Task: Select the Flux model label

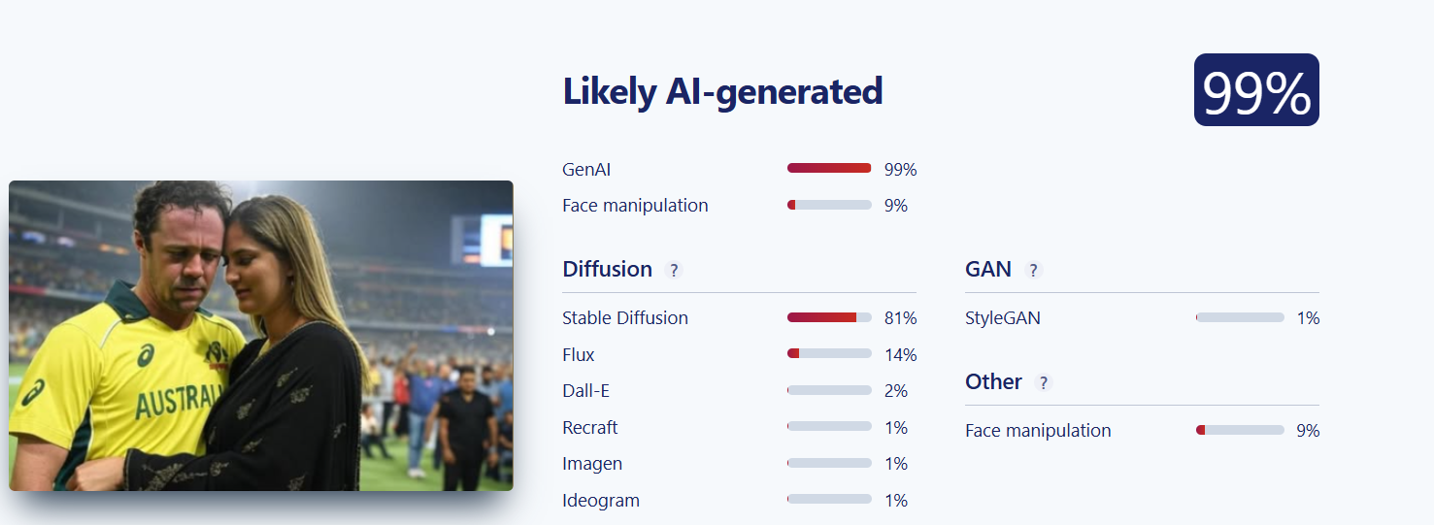Action: (579, 355)
